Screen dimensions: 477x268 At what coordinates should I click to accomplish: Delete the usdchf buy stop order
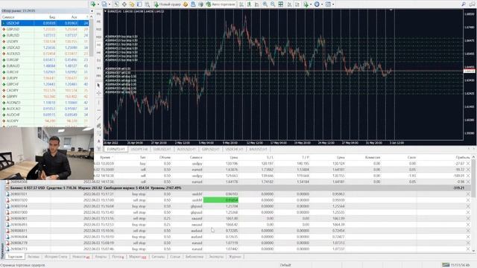click(468, 194)
